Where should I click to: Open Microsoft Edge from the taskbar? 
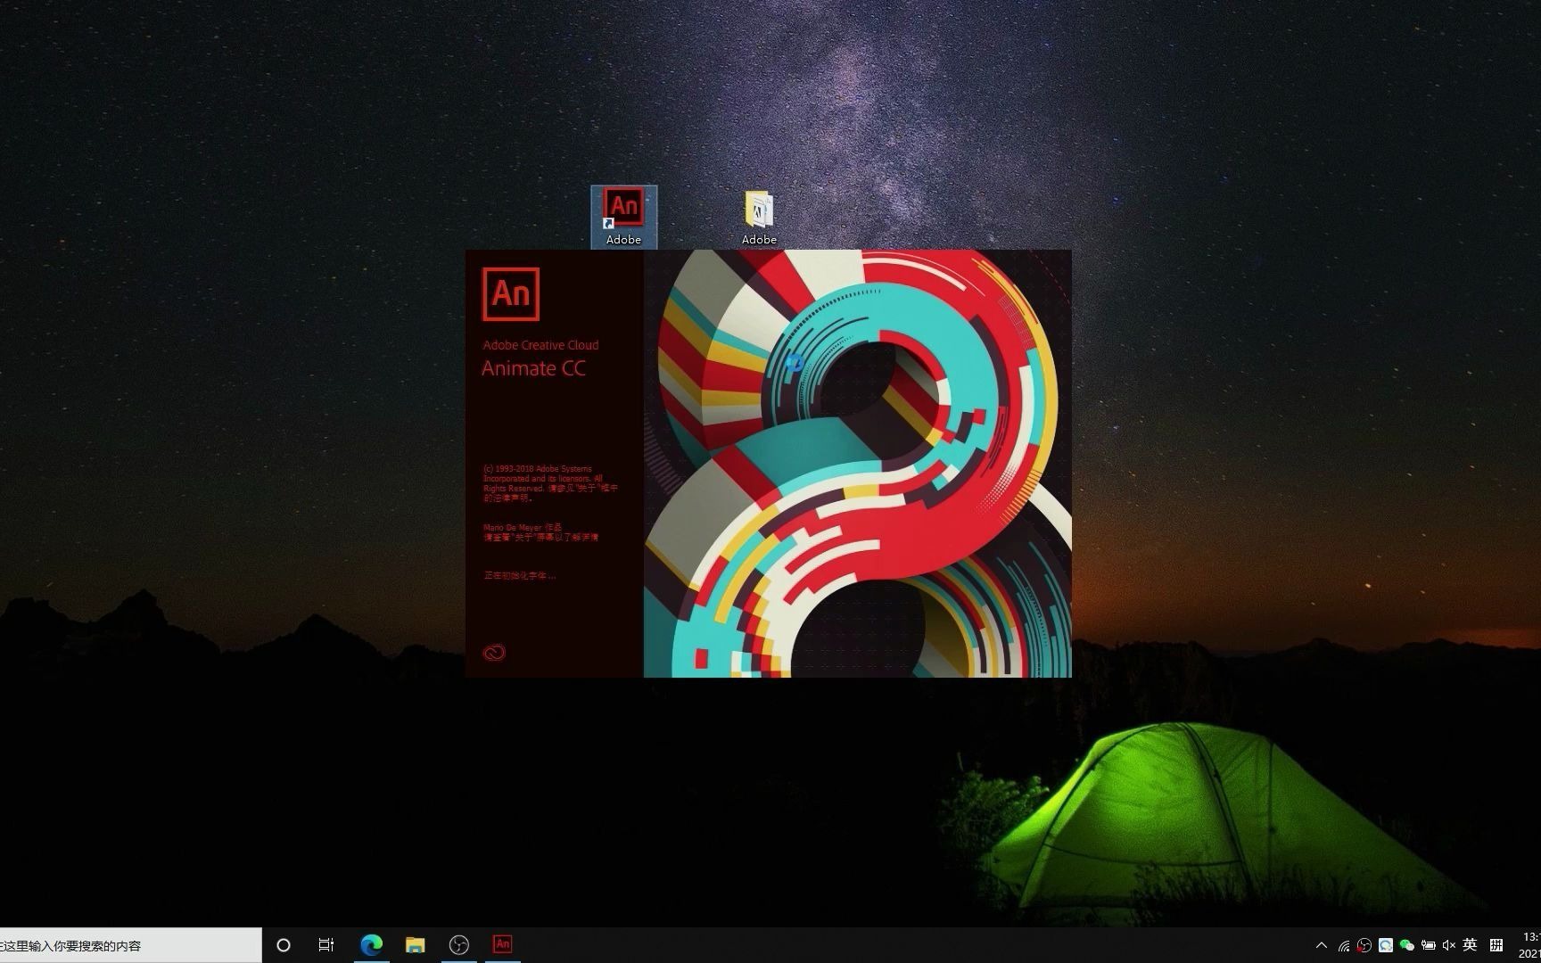click(x=371, y=945)
